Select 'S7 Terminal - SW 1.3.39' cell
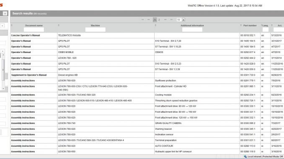284x159 pixels. tap(168, 69)
